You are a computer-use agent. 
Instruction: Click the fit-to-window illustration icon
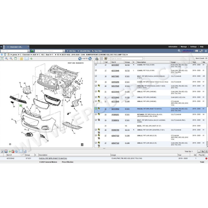pos(2,59)
